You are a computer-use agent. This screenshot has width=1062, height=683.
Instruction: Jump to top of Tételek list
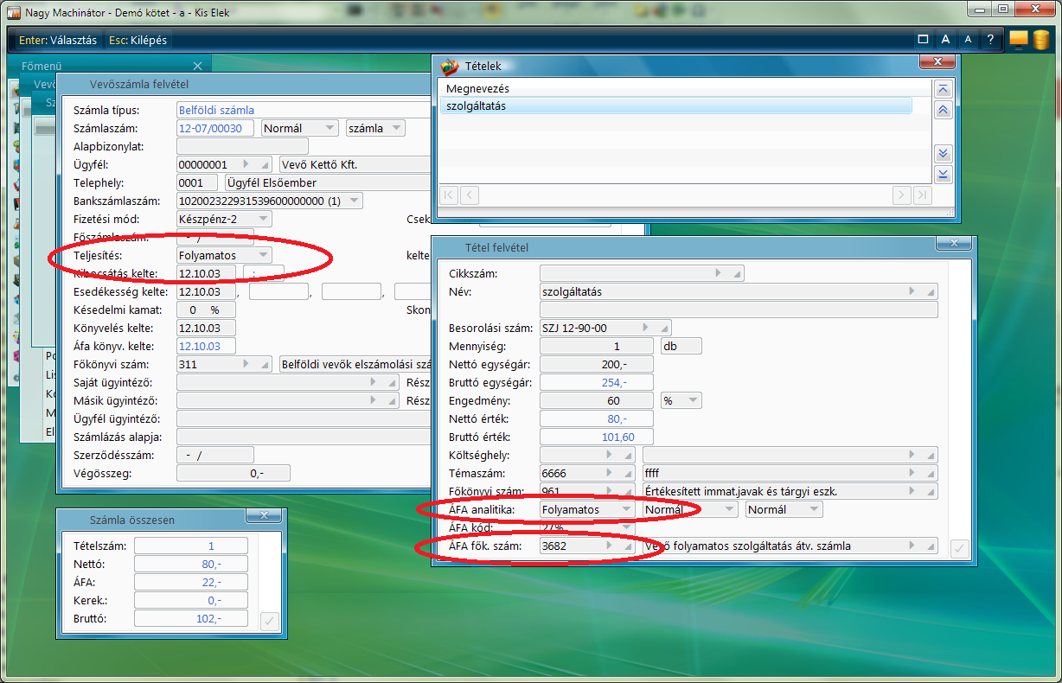pyautogui.click(x=944, y=89)
